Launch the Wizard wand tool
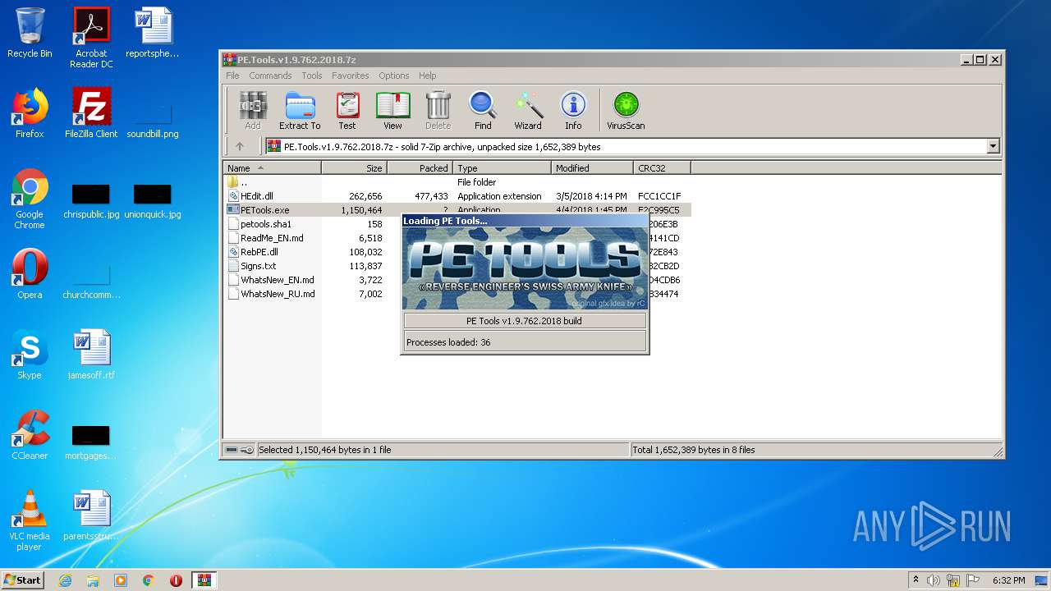The height and width of the screenshot is (591, 1051). pyautogui.click(x=528, y=110)
